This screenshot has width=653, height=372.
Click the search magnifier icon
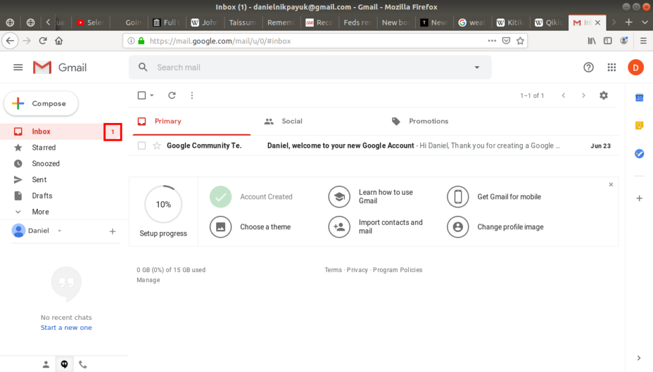[x=143, y=68]
